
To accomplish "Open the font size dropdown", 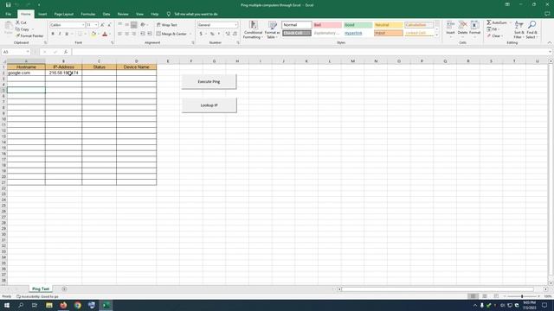I will pos(96,25).
